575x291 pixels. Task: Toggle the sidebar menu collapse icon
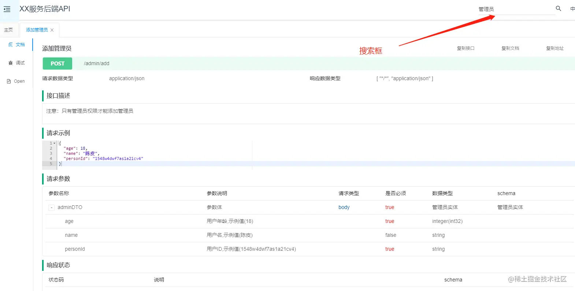tap(7, 9)
